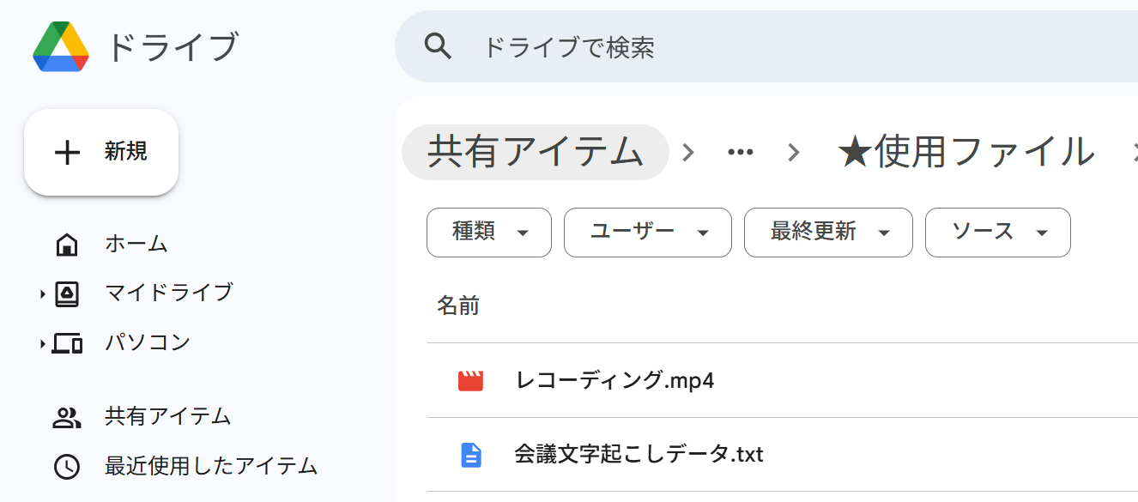Click the 共有アイテム people icon in sidebar

click(66, 418)
